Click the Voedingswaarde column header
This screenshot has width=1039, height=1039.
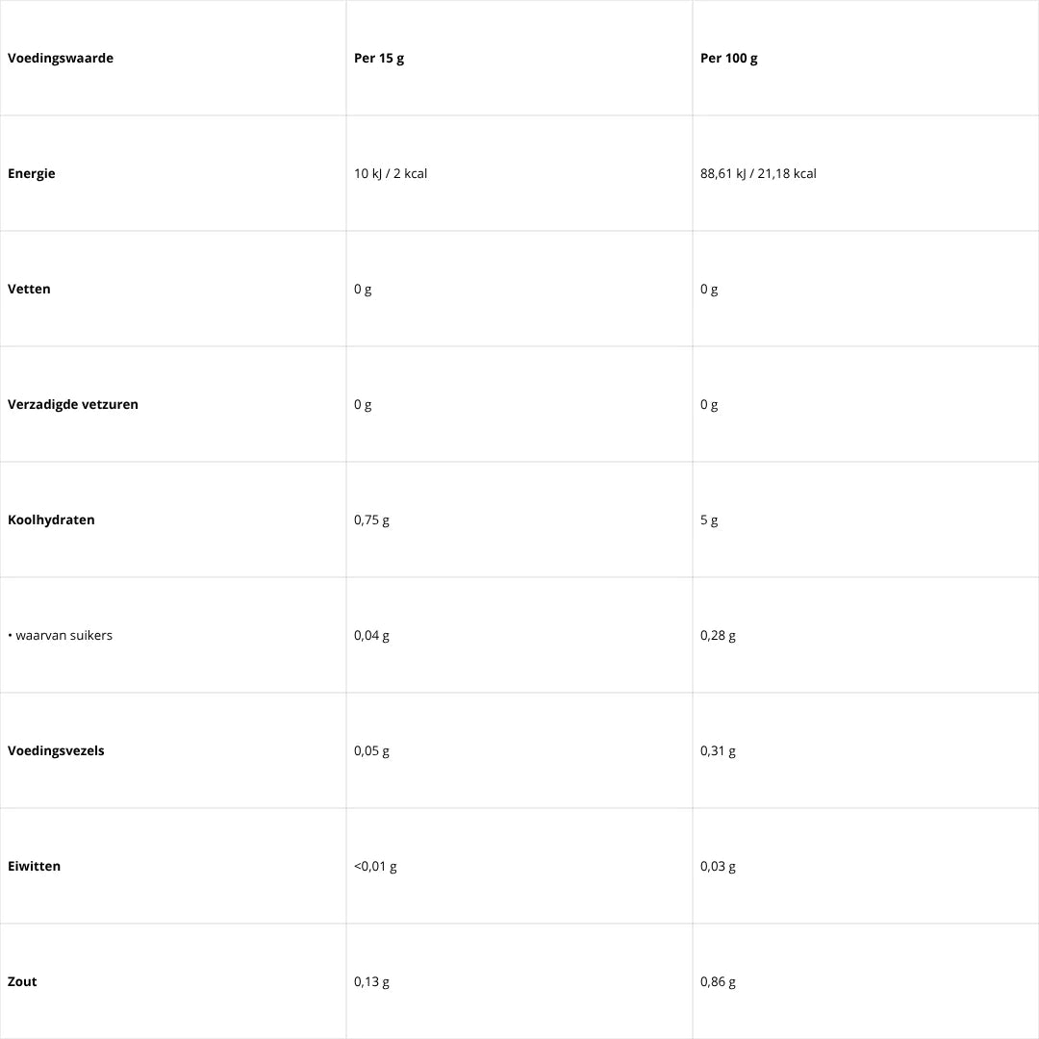click(x=61, y=58)
